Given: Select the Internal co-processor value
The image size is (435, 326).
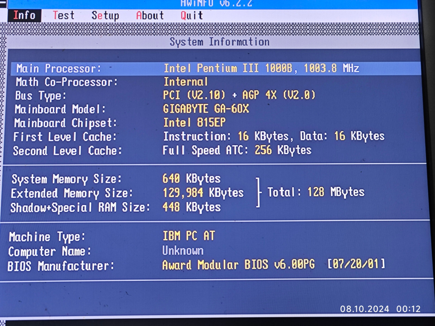Looking at the screenshot, I should click(x=186, y=82).
